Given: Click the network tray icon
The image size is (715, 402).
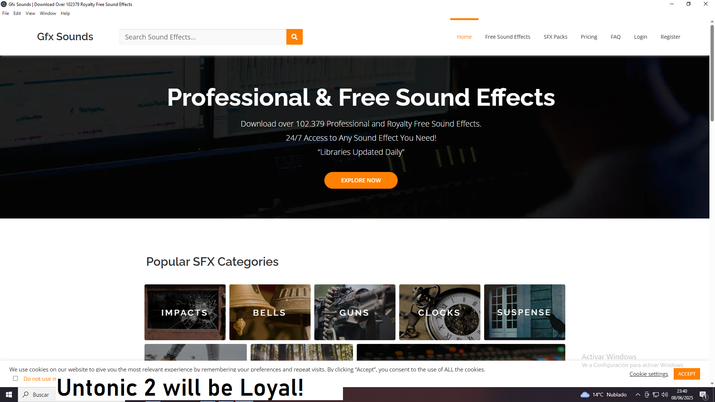Looking at the screenshot, I should tap(656, 395).
